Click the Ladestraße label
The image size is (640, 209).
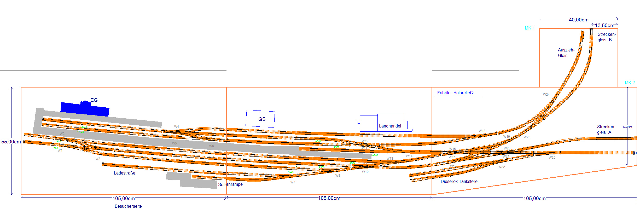125,173
